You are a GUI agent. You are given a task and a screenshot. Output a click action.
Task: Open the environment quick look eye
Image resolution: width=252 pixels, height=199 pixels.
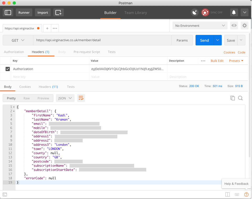(x=234, y=25)
